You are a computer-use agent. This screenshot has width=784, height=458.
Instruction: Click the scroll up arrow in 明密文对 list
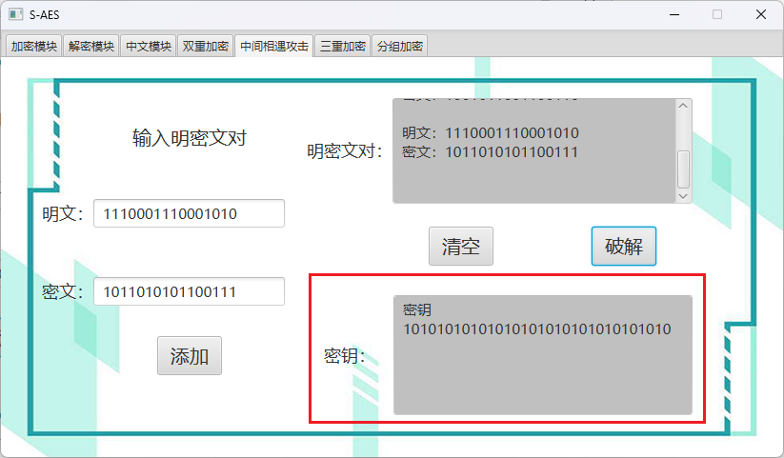683,106
